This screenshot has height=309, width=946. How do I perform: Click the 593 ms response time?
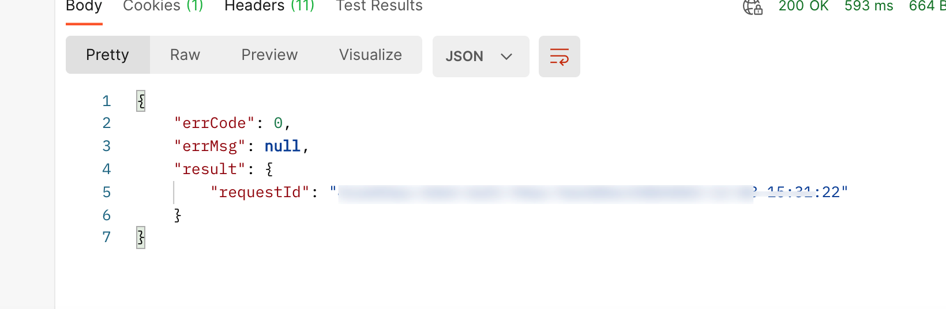coord(869,6)
